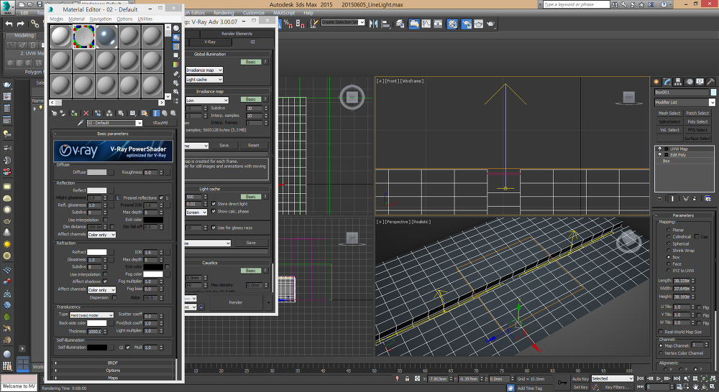
Task: Click the Render button
Action: [235, 303]
